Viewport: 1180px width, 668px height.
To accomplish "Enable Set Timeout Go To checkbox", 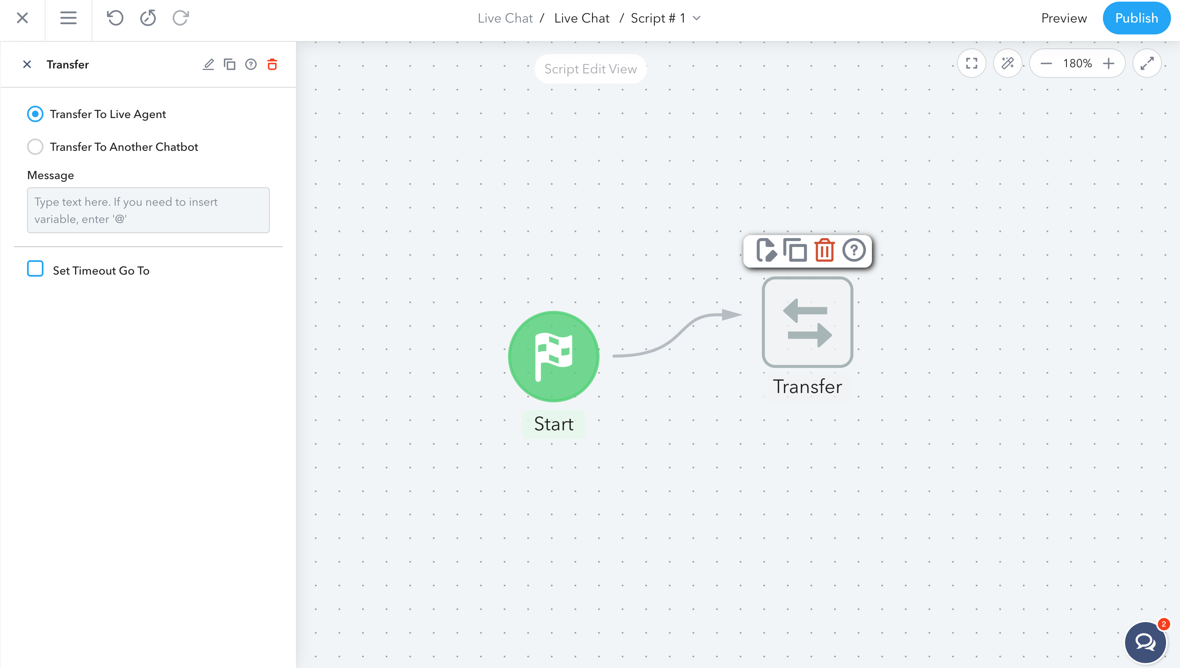I will pos(36,270).
